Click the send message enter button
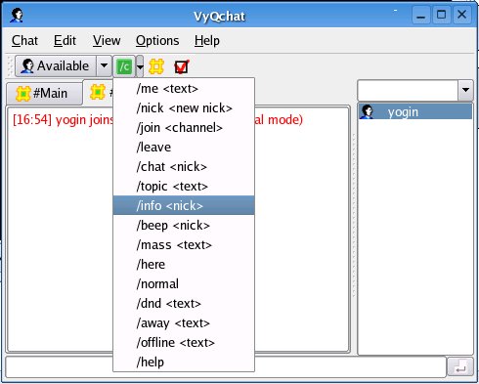The height and width of the screenshot is (384, 479). [460, 367]
